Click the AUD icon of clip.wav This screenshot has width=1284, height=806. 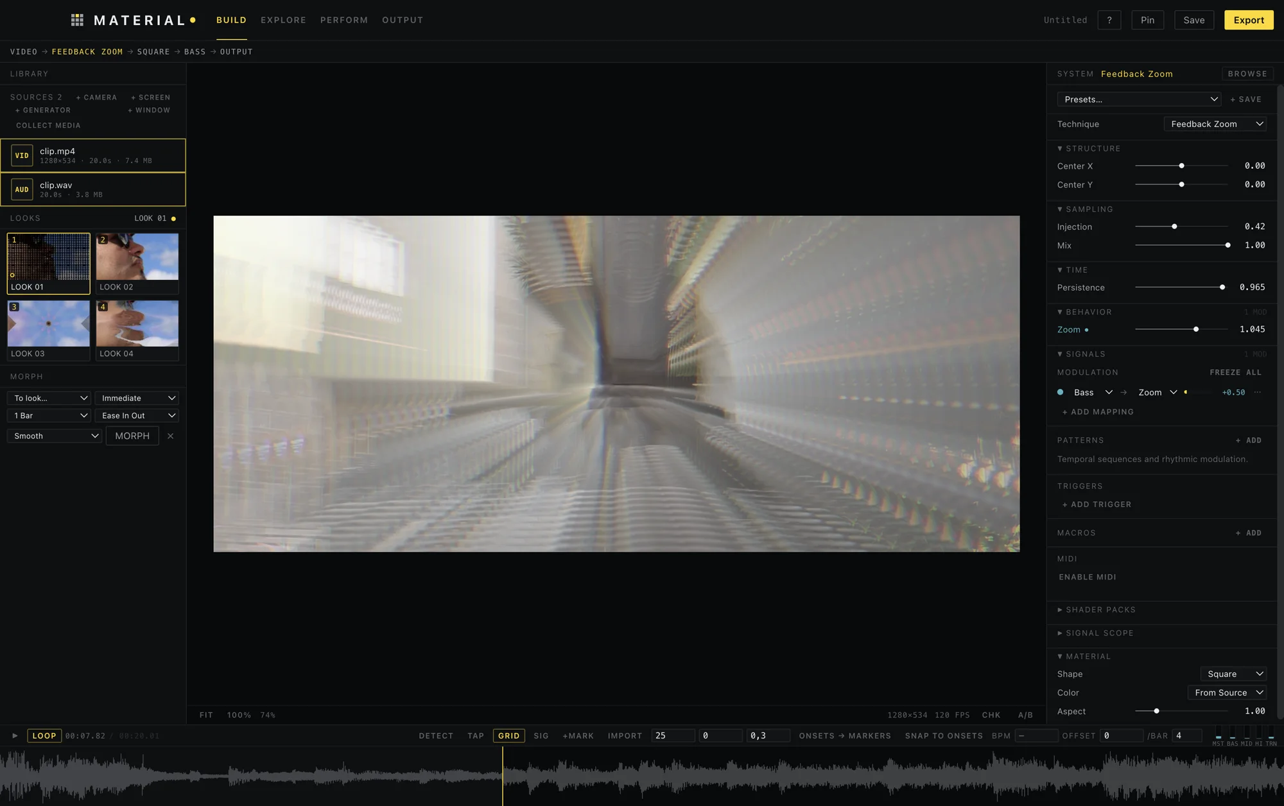(x=22, y=189)
